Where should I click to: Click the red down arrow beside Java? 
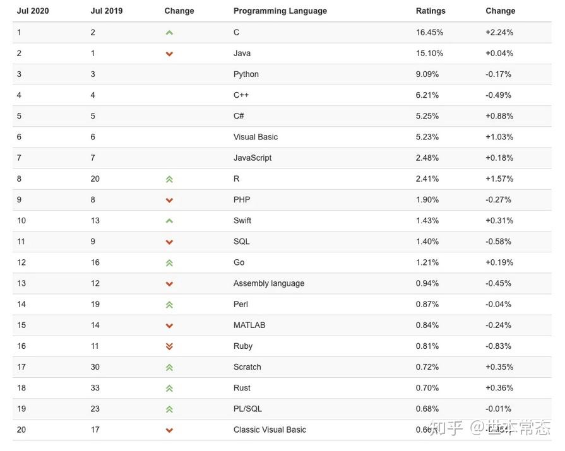[x=169, y=54]
